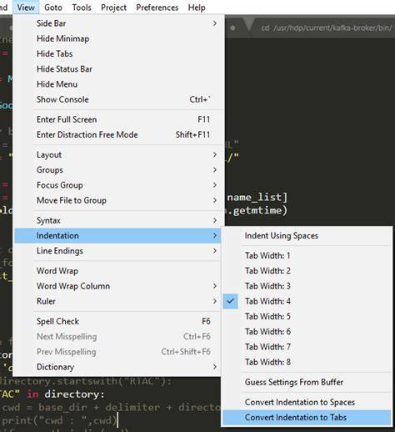This screenshot has height=432, width=395.
Task: Click the print("cwd : ",cwd) code line
Action: (59, 420)
